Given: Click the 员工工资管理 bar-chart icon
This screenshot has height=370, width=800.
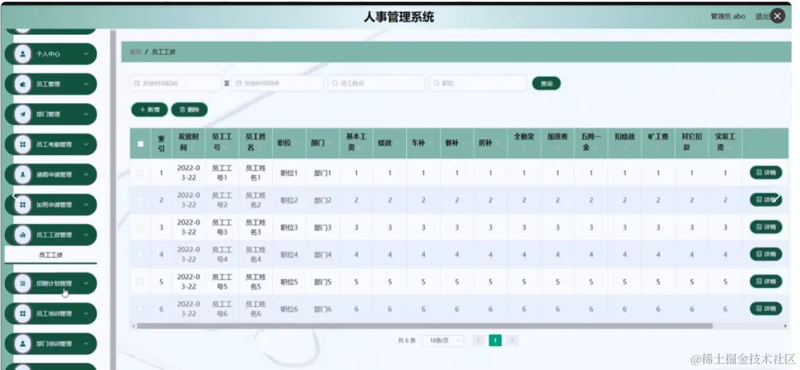Looking at the screenshot, I should pos(23,235).
